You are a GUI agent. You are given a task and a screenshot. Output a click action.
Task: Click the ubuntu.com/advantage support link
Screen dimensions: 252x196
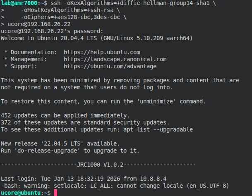110,66
